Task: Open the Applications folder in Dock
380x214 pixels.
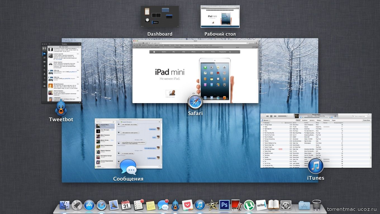Action: [x=304, y=205]
